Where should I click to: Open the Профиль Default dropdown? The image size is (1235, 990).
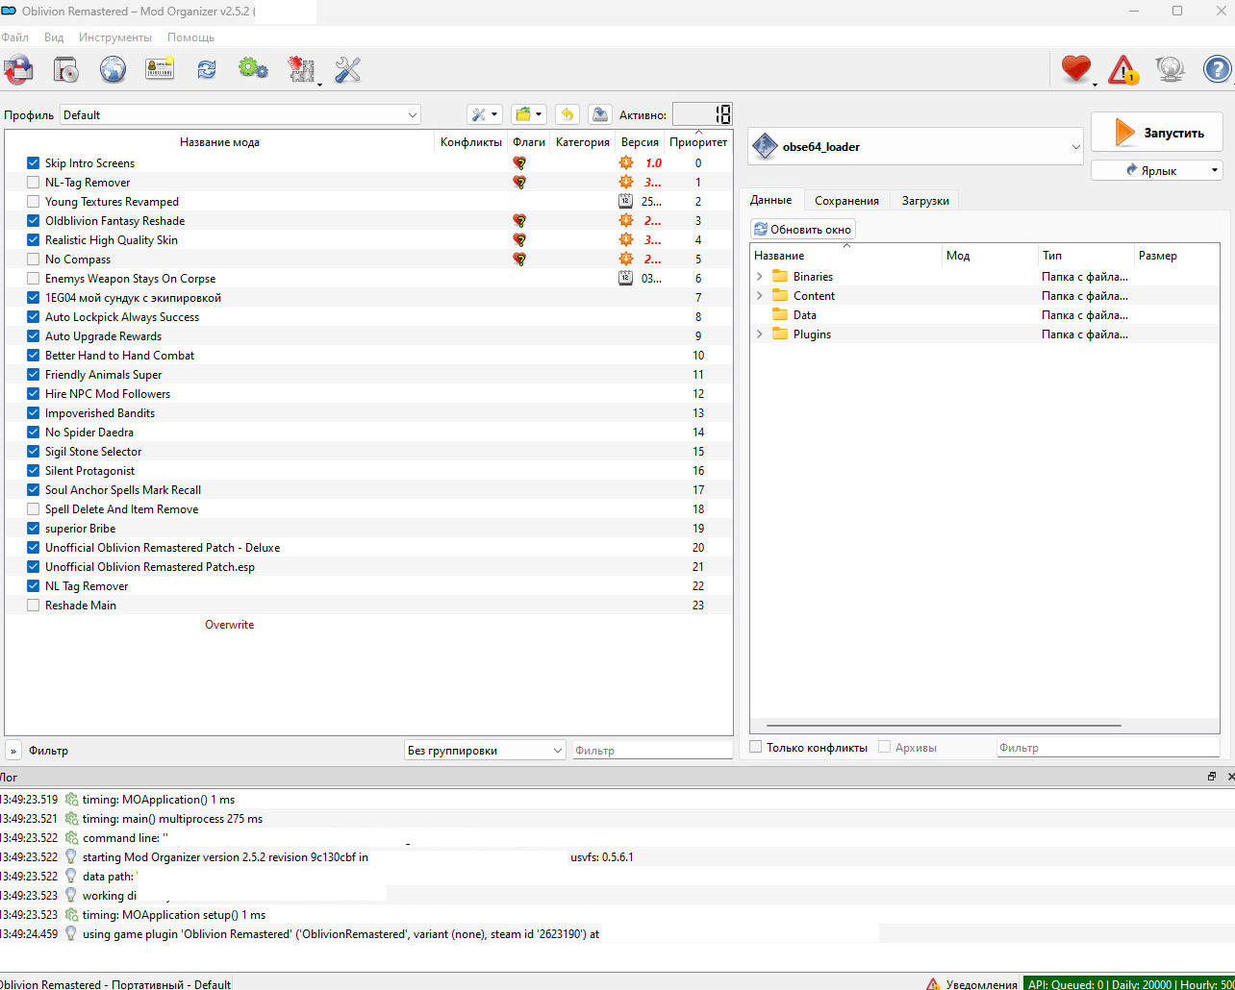(240, 114)
